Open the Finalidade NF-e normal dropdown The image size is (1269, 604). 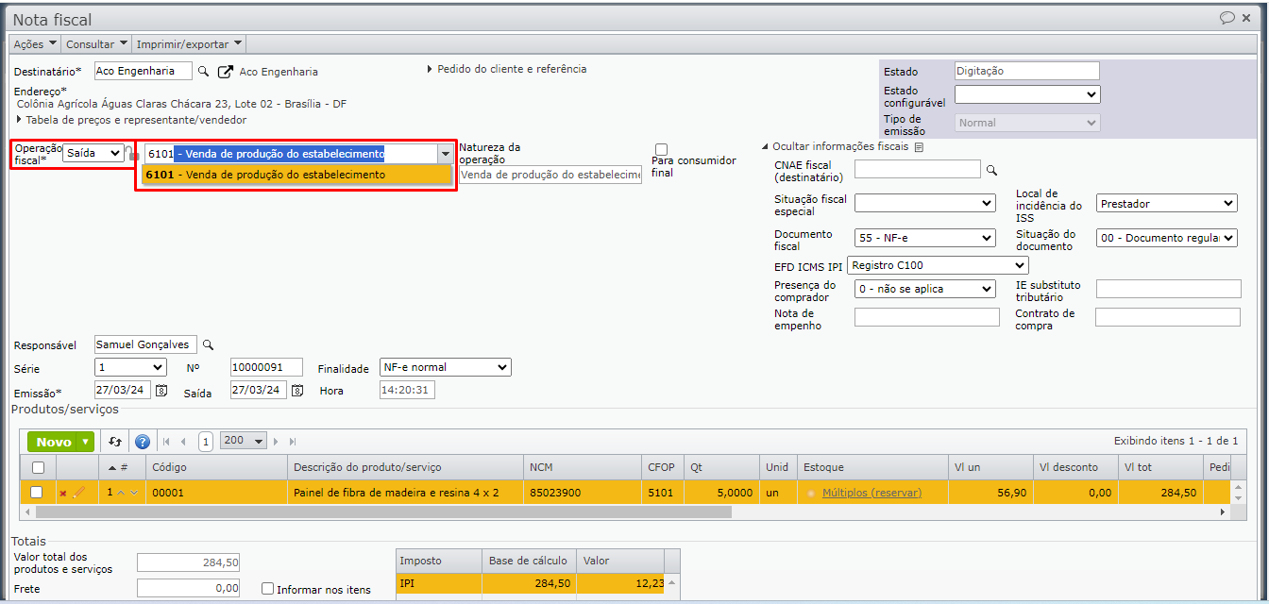point(445,367)
